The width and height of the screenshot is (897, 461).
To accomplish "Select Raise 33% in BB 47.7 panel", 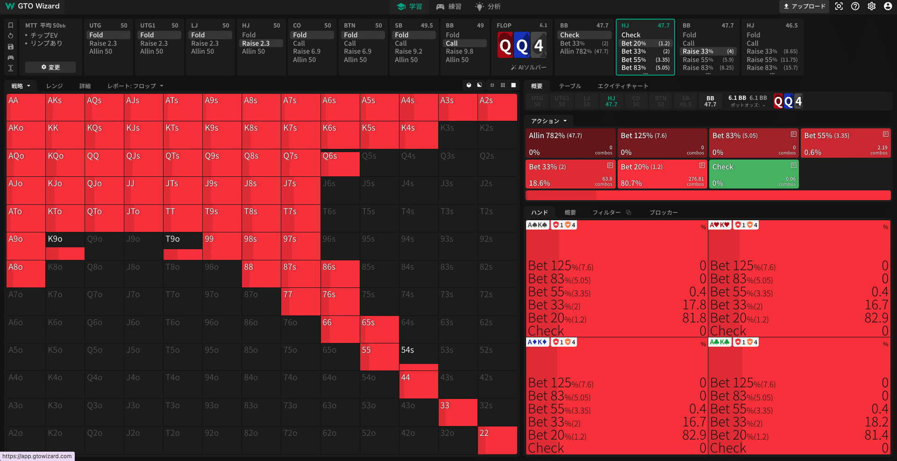I will pos(708,51).
